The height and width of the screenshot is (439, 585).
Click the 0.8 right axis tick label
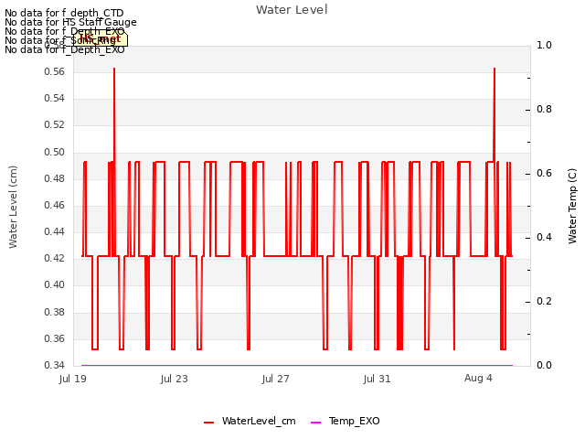545,110
